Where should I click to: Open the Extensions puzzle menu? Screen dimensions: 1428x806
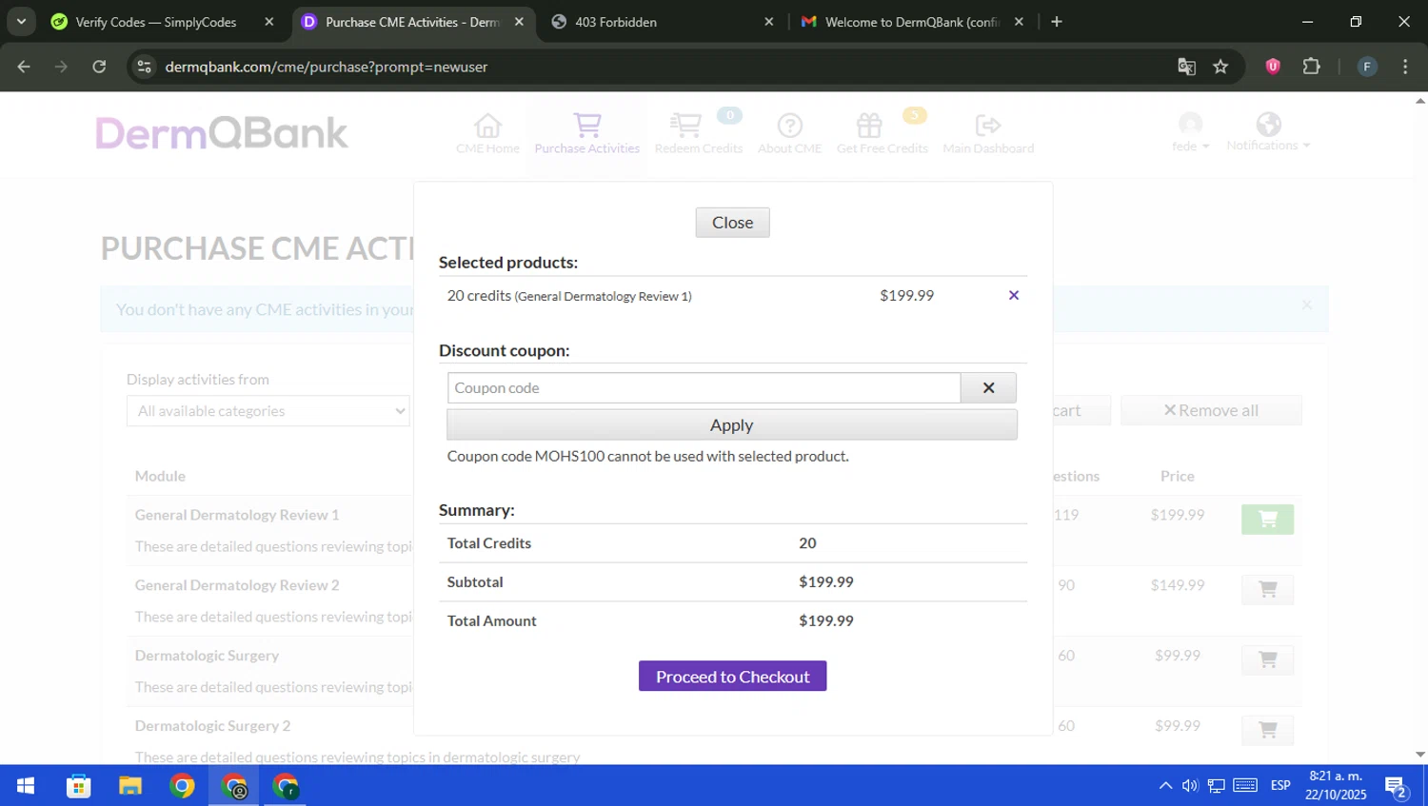[1312, 67]
